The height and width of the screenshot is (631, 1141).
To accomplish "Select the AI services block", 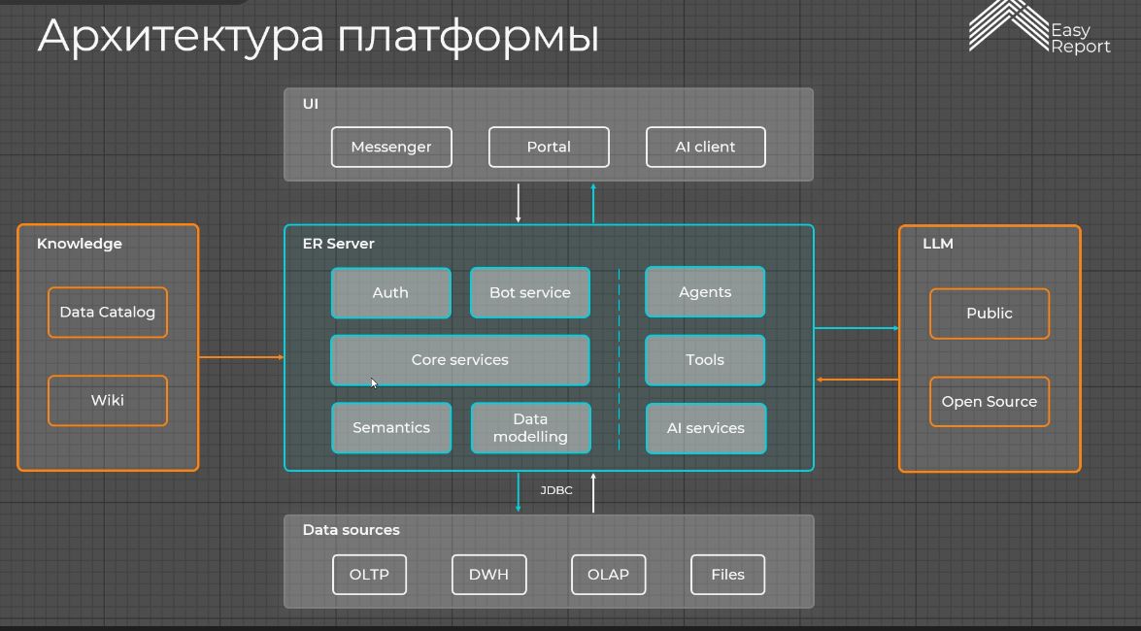I will coord(705,428).
